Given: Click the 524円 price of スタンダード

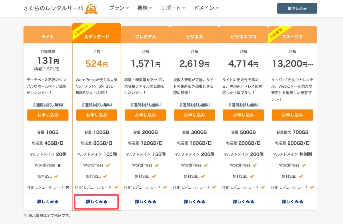Looking at the screenshot, I should (97, 63).
